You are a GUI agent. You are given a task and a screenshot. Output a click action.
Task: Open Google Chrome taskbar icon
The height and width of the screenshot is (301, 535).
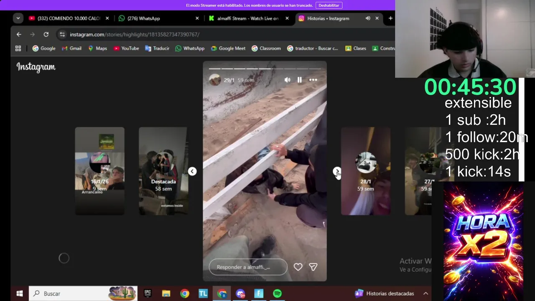tap(185, 293)
